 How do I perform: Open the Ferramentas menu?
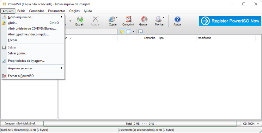57,11
